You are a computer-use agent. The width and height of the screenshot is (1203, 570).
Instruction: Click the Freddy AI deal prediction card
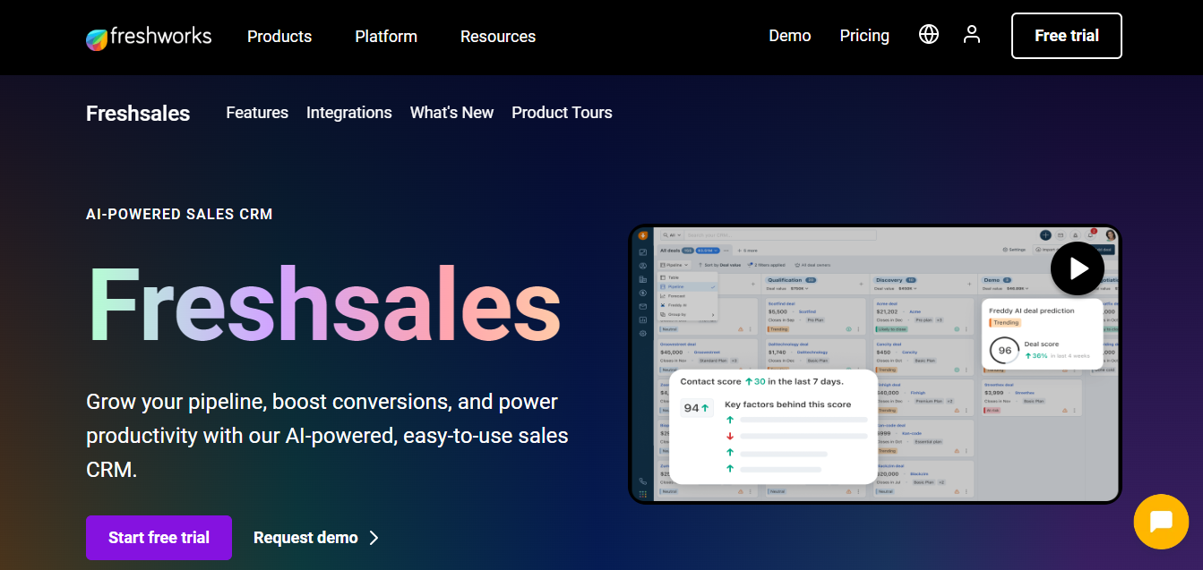[x=1043, y=336]
